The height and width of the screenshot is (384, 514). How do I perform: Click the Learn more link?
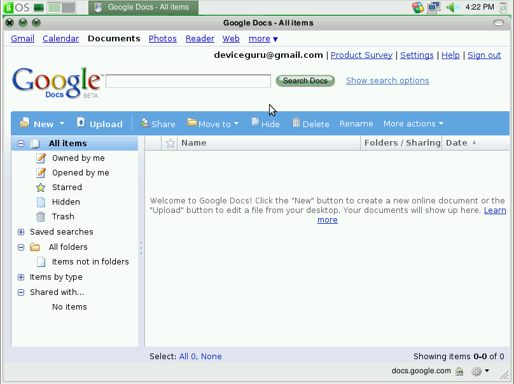point(495,210)
